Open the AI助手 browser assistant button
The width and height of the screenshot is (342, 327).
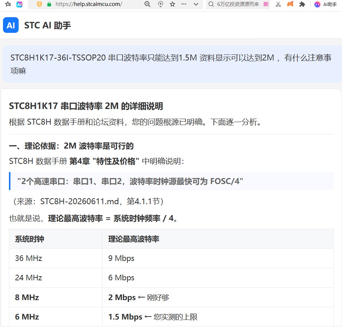tap(326, 4)
